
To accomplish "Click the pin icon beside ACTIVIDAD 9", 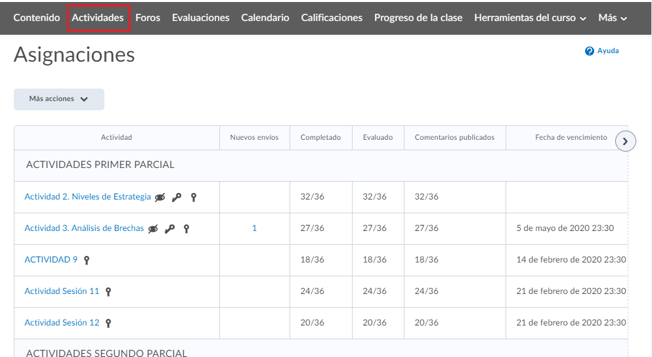I will (87, 260).
